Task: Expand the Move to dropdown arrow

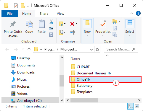Action: 65,24
